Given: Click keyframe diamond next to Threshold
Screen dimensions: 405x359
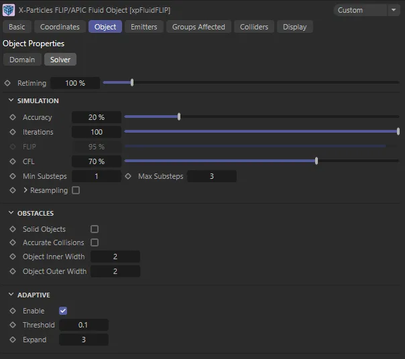Looking at the screenshot, I should (13, 325).
